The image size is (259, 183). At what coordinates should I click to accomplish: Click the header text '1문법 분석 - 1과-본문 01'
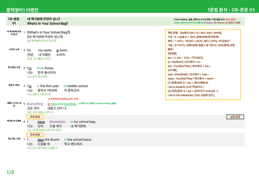click(231, 10)
